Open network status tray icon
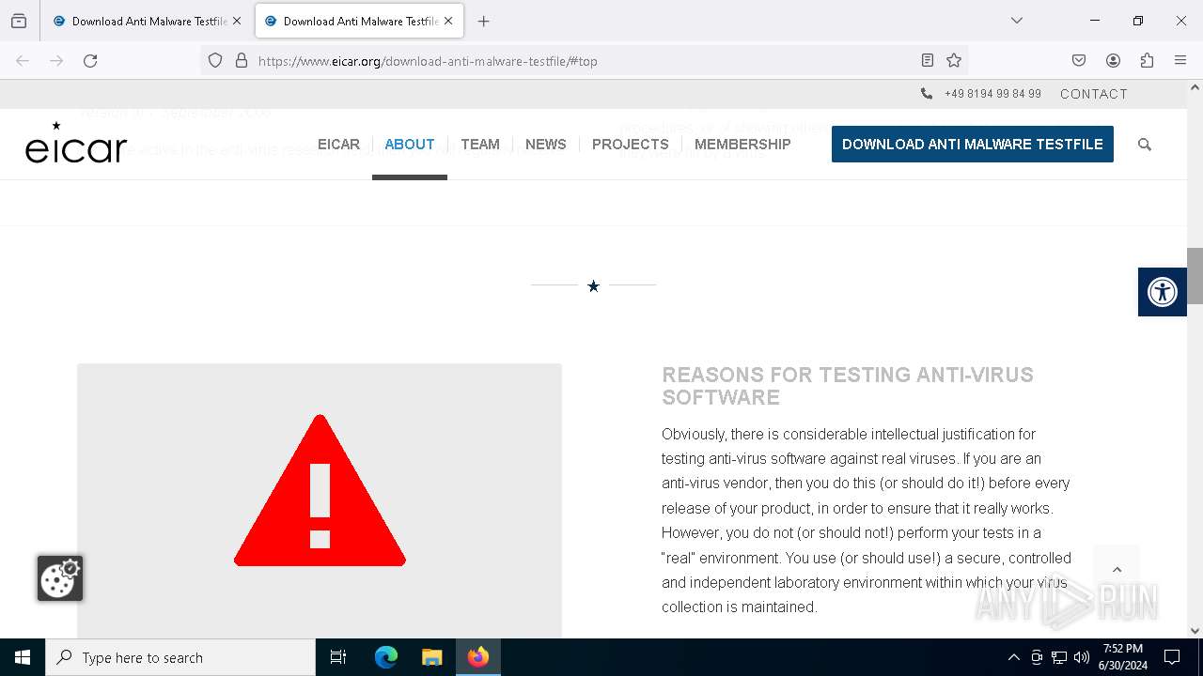Image resolution: width=1203 pixels, height=676 pixels. click(1059, 657)
